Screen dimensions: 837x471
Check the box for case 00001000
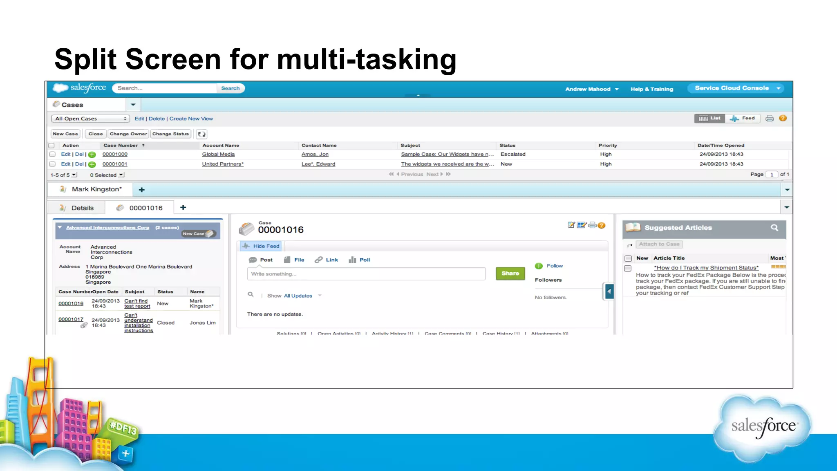point(52,154)
